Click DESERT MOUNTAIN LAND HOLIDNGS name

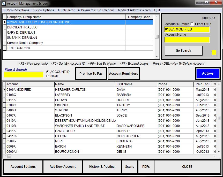point(85,121)
